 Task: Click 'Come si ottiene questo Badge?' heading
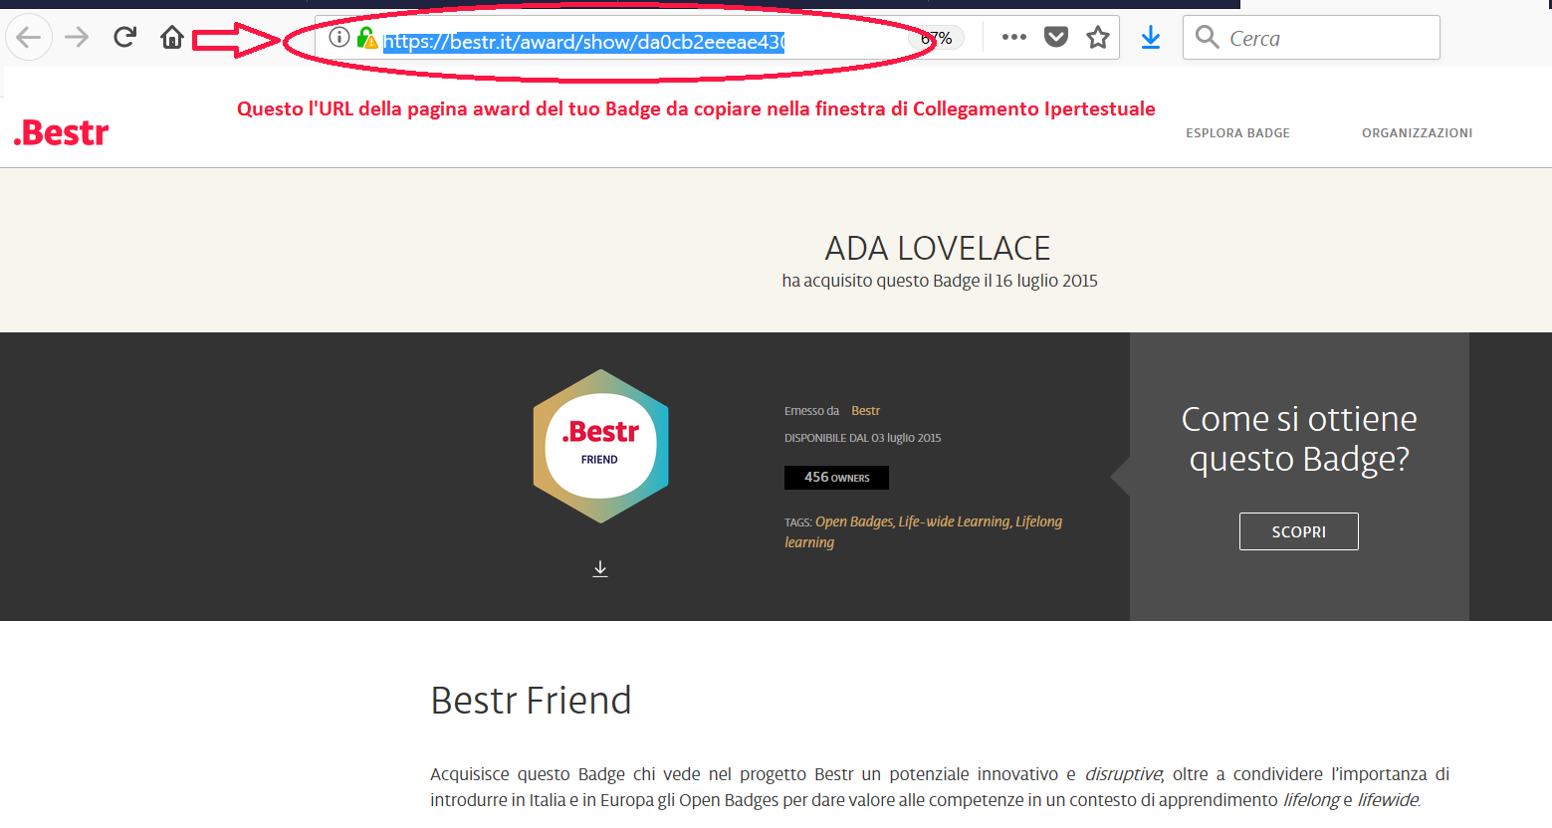click(1299, 439)
